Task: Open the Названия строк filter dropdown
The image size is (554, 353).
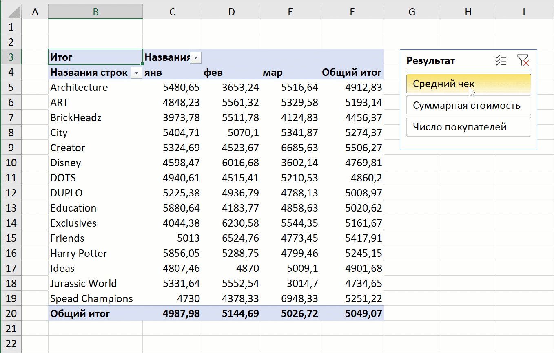Action: point(136,73)
